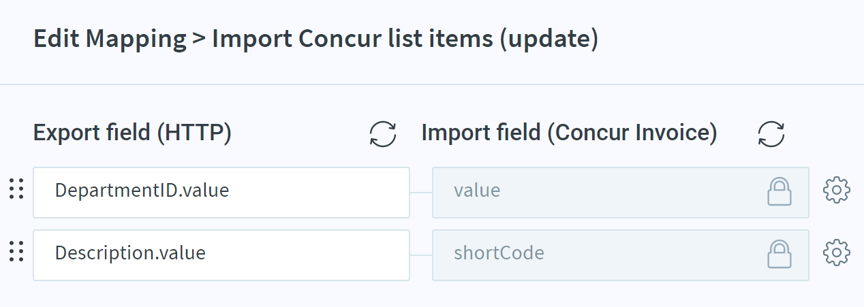Screen dimensions: 864x307
Task: Open settings gear for the shortCode mapping
Action: pyautogui.click(x=837, y=253)
